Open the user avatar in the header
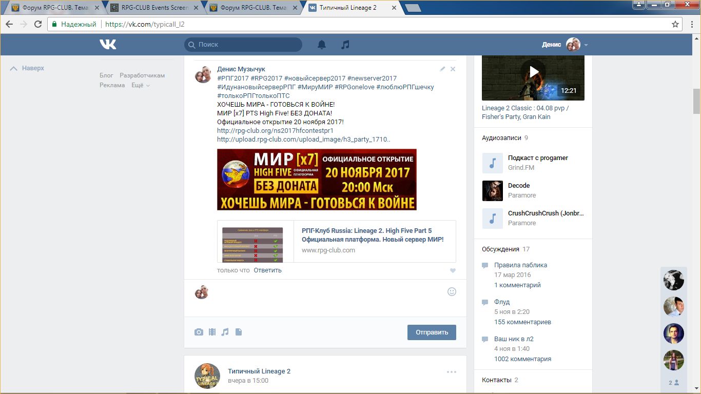The height and width of the screenshot is (394, 701). 573,45
